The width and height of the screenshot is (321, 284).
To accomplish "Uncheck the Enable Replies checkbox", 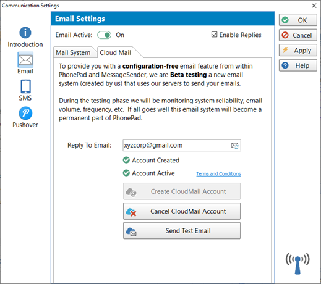I will coord(214,35).
